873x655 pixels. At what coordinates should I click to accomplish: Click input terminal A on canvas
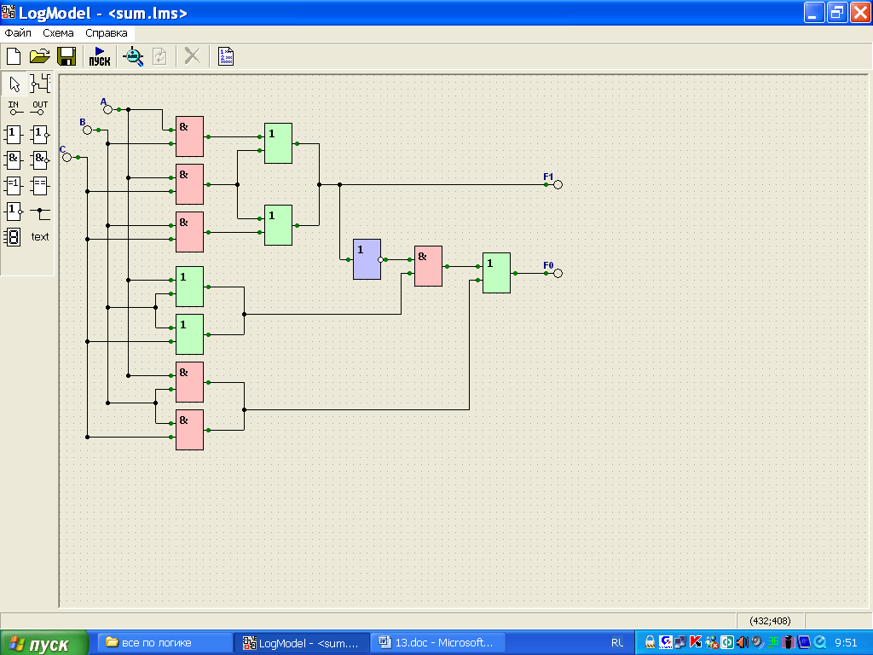pos(107,109)
